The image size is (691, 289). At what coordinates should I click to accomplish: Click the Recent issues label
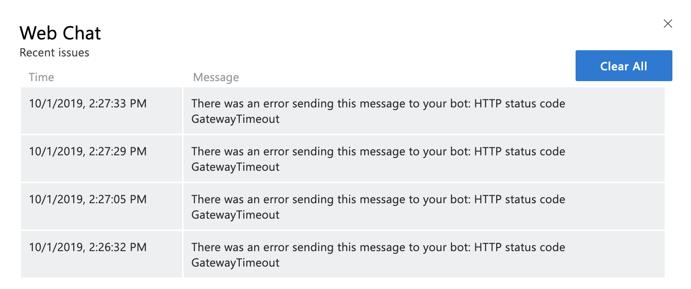point(54,53)
